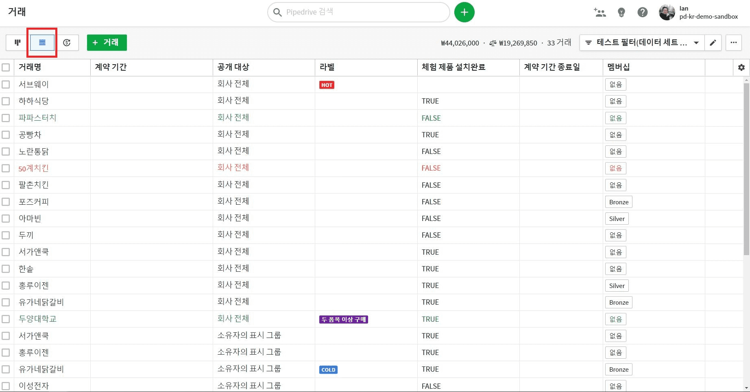Click the 33 거래 deal count
The width and height of the screenshot is (750, 392).
click(559, 43)
